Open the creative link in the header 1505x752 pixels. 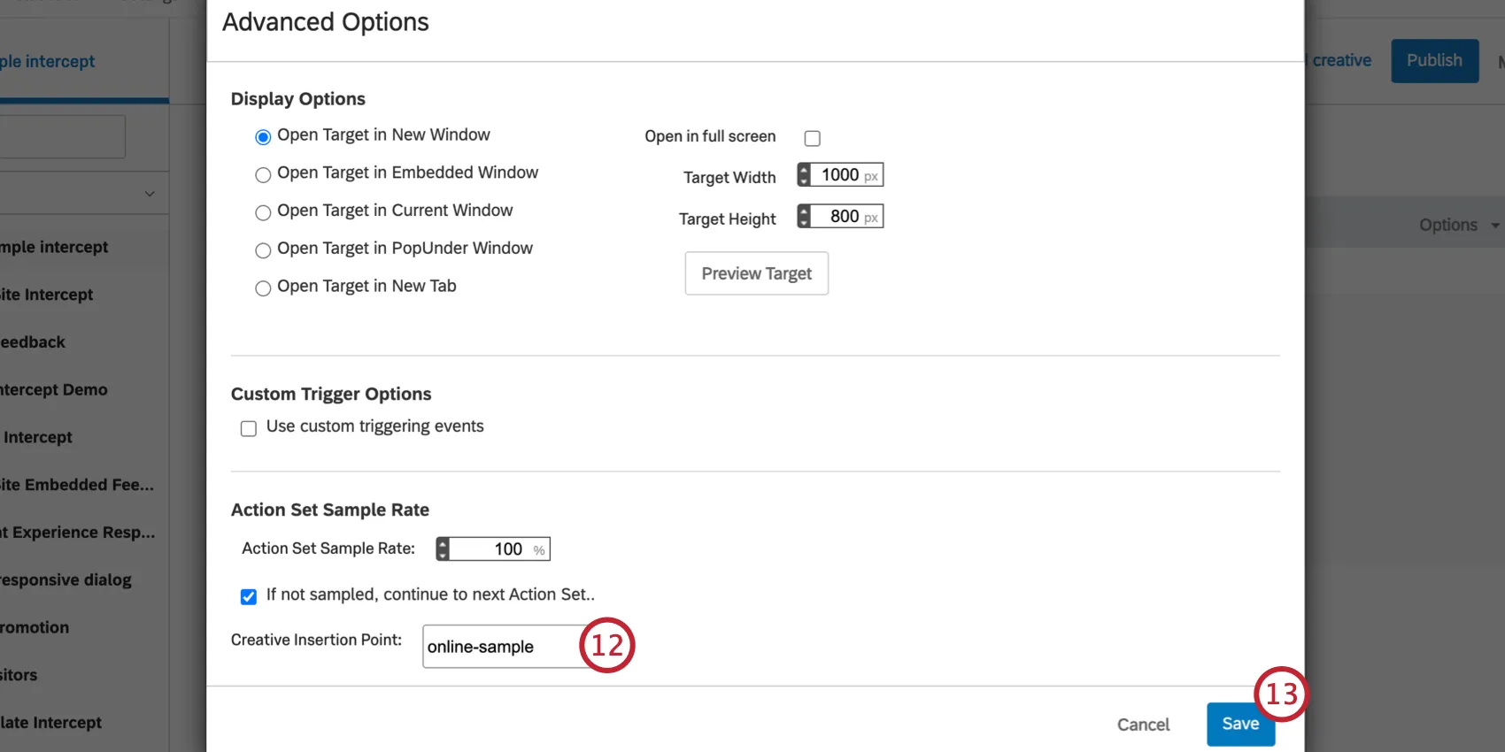1339,60
